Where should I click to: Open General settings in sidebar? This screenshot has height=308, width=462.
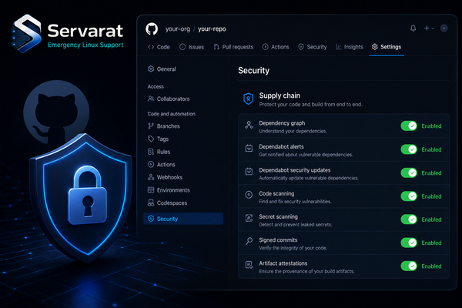pyautogui.click(x=162, y=69)
